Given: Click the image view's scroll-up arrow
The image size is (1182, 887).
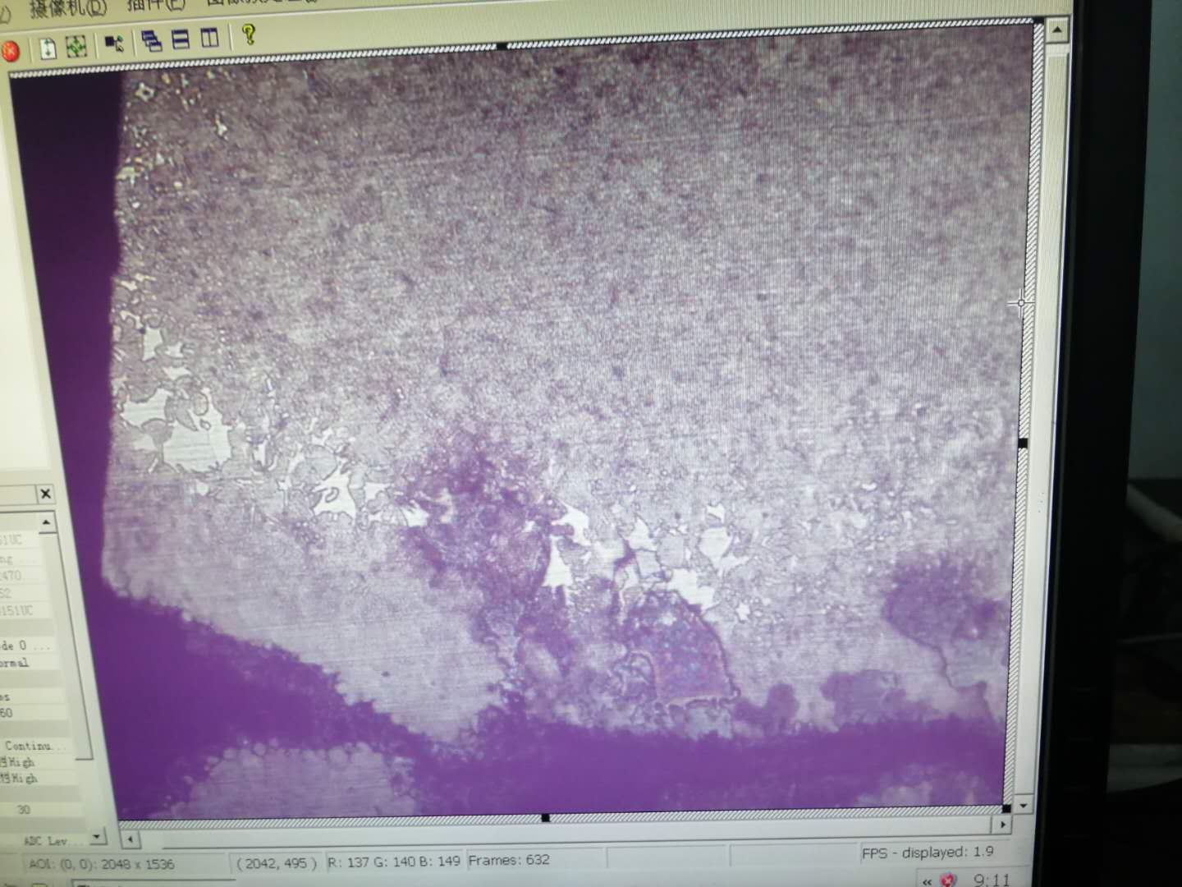Looking at the screenshot, I should 1056,31.
